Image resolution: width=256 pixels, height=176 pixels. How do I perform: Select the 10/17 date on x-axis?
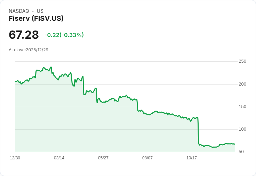192,158
